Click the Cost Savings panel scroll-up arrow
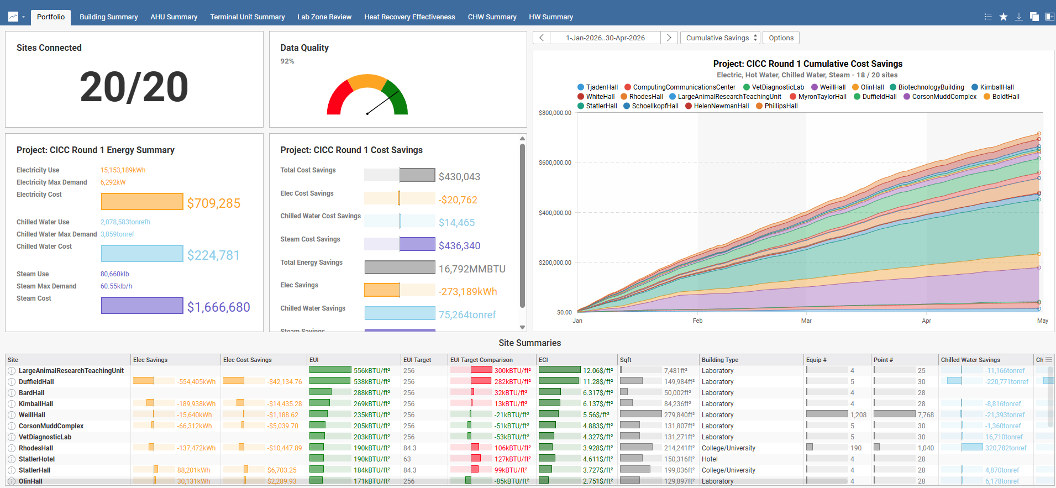 [522, 139]
